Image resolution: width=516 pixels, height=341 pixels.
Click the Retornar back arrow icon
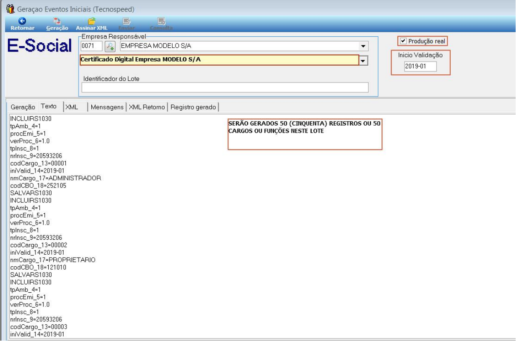tap(23, 21)
